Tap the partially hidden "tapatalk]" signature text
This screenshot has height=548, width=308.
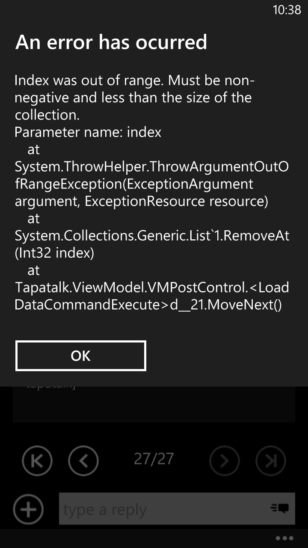(50, 386)
